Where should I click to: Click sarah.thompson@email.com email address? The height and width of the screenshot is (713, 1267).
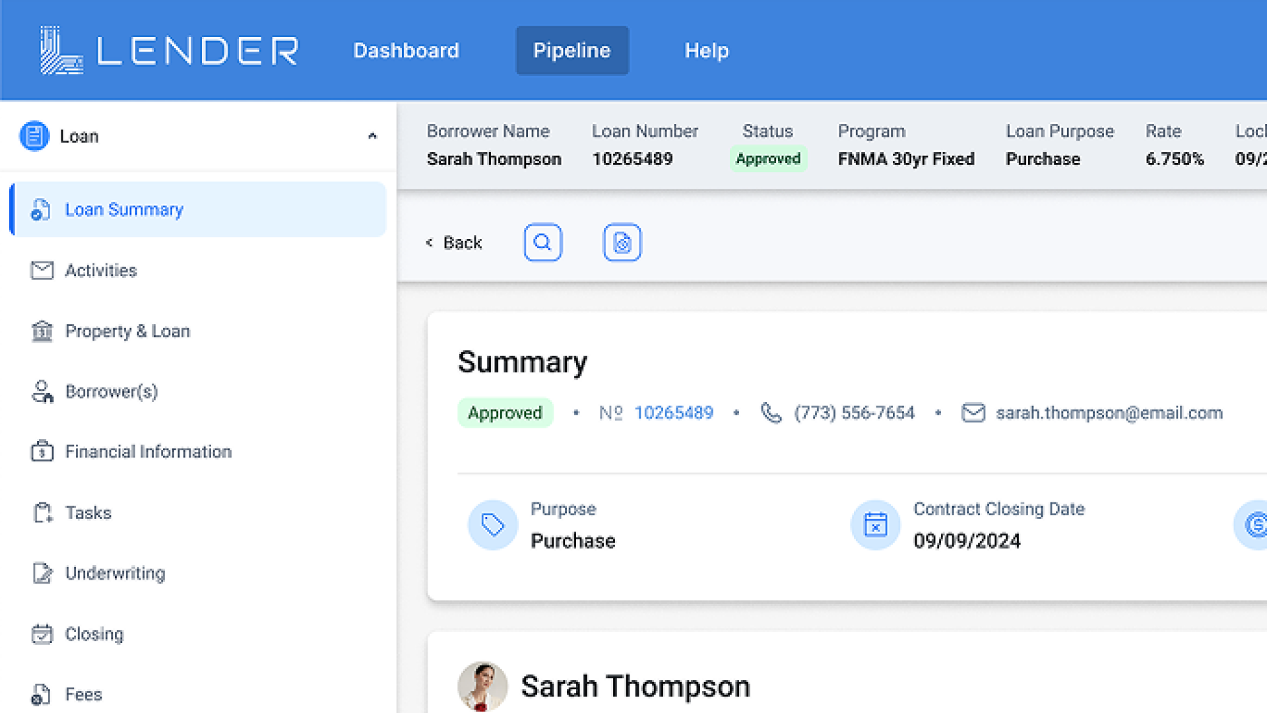1109,413
